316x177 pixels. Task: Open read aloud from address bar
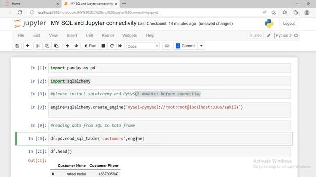coord(265,12)
